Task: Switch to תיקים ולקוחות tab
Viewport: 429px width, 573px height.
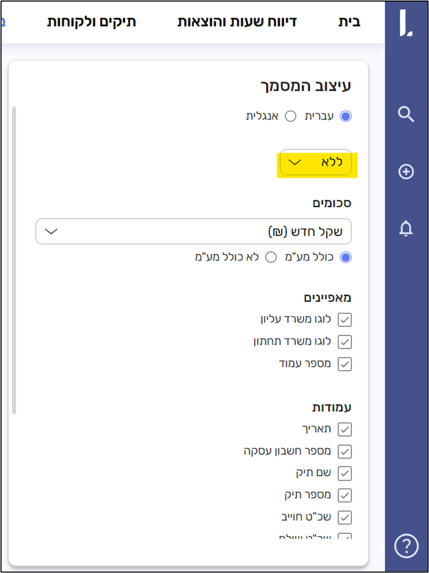Action: click(x=91, y=22)
